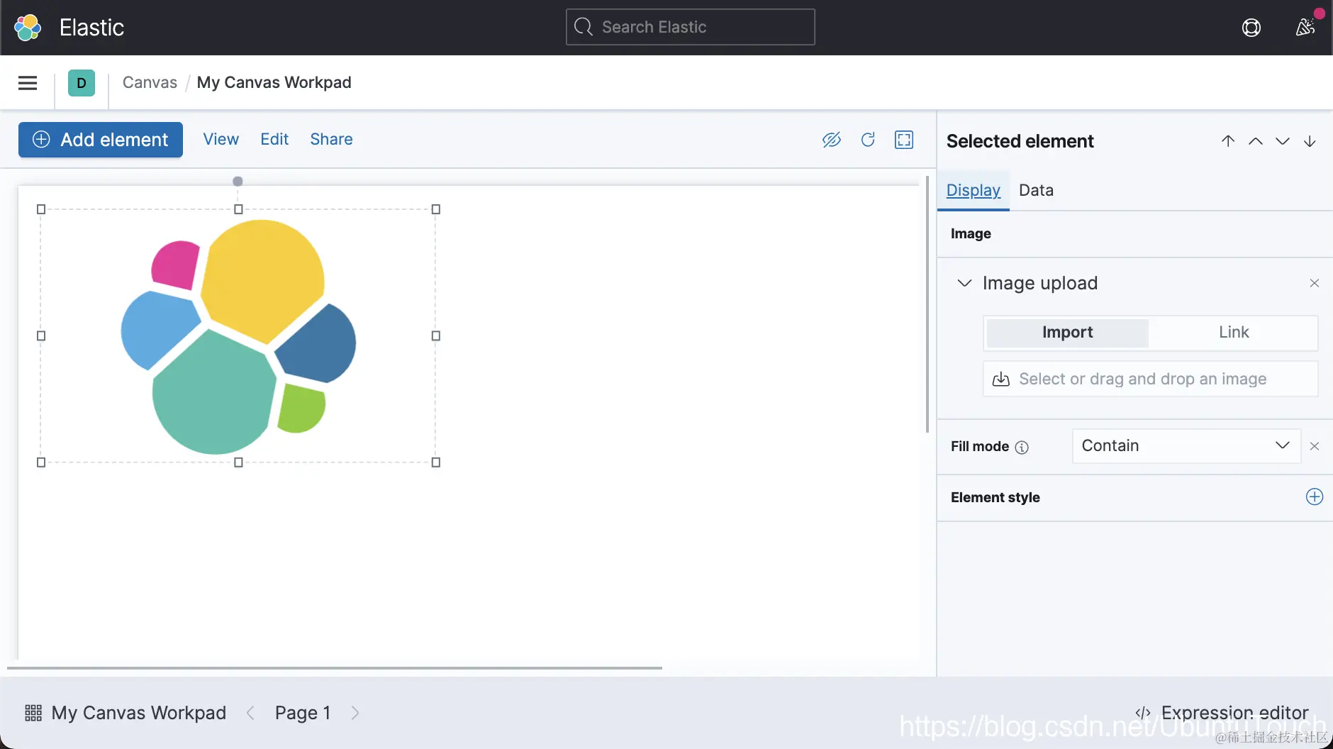
Task: Toggle hide edit controls eye icon
Action: 832,140
